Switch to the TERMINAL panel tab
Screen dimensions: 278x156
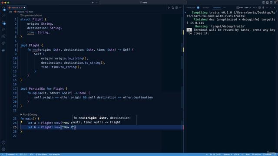click(x=217, y=8)
